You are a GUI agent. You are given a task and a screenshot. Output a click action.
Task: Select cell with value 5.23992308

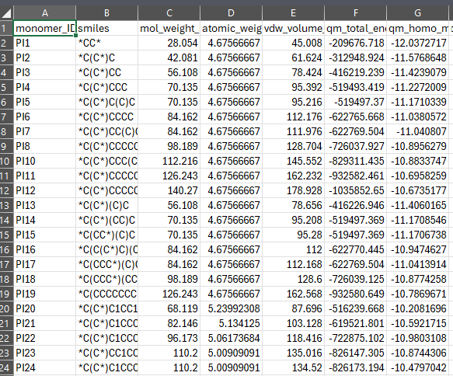[231, 308]
